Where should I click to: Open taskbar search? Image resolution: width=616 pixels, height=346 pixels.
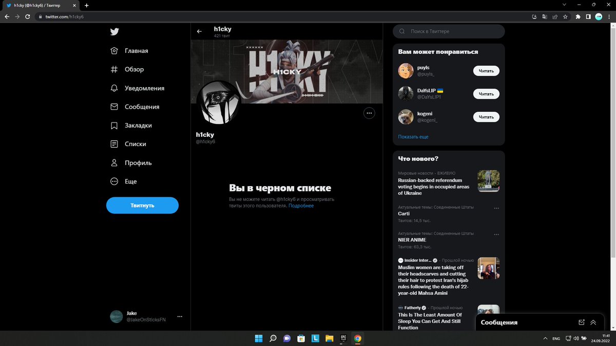pyautogui.click(x=273, y=338)
